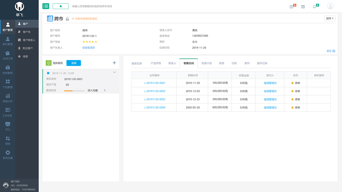Screen dimensions: 342x192
Task: Check notifications via the bell icon
Action: click(314, 6)
